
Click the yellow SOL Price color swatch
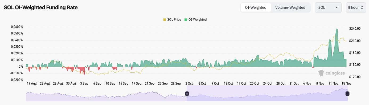click(164, 20)
